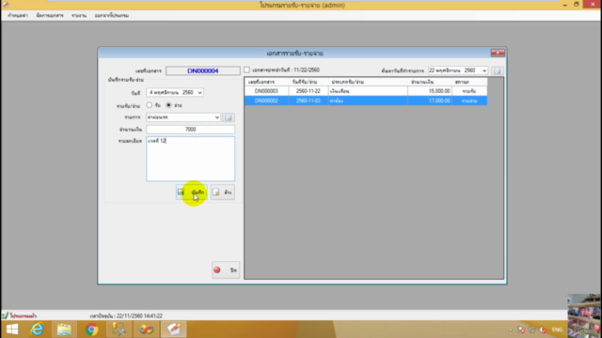Tick the daily documents 11/22/2560 checkbox
The height and width of the screenshot is (338, 602).
tap(246, 70)
